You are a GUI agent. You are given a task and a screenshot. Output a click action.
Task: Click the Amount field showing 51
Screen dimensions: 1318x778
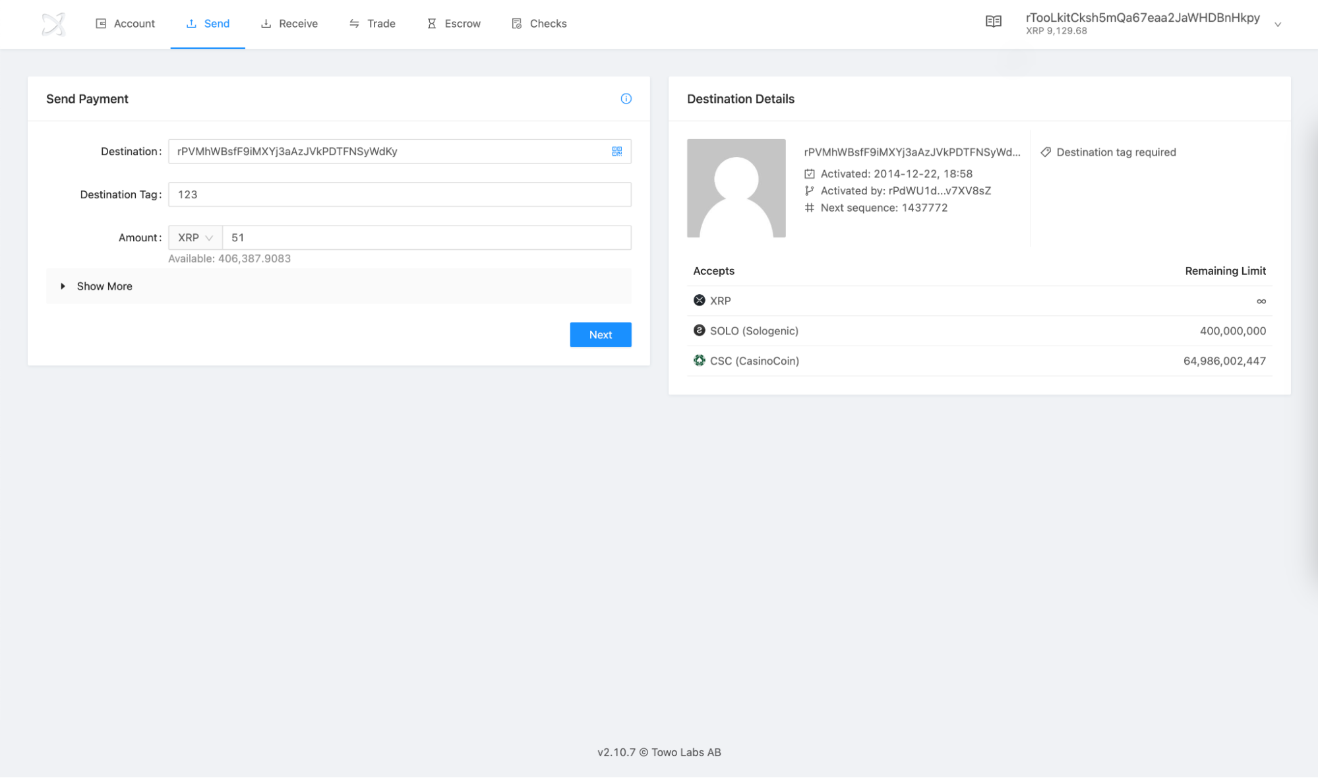click(427, 237)
